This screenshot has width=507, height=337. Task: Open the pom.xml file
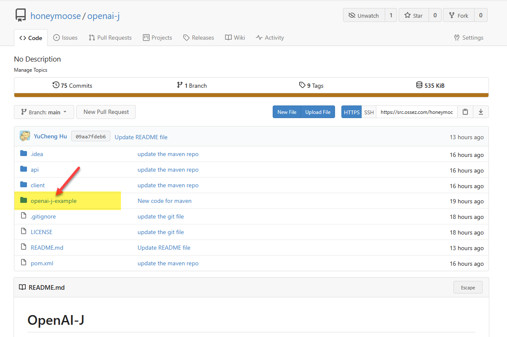(x=42, y=263)
